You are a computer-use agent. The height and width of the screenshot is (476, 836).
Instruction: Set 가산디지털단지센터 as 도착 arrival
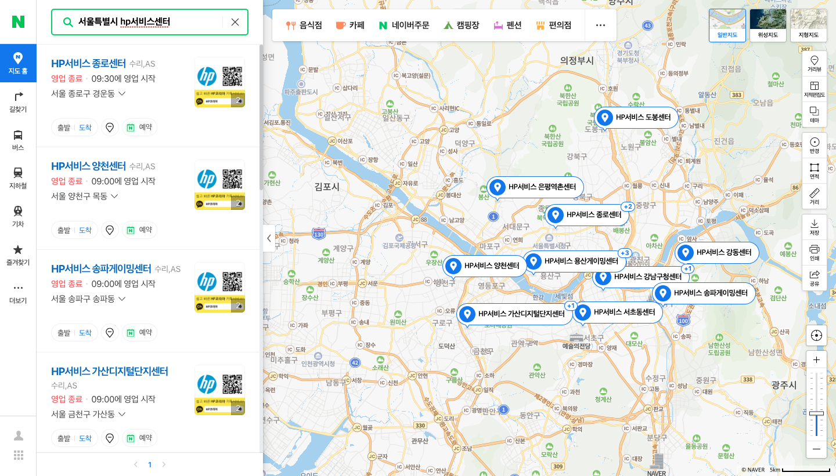coord(85,438)
